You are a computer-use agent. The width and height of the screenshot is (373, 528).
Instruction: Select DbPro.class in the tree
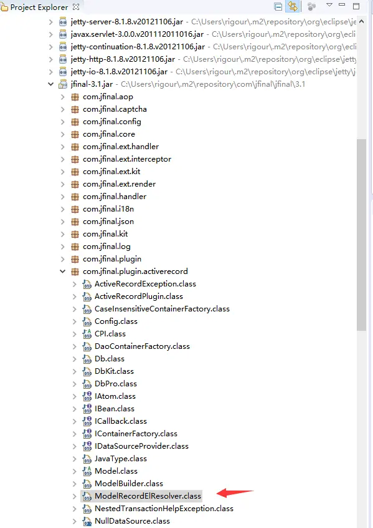coord(116,384)
